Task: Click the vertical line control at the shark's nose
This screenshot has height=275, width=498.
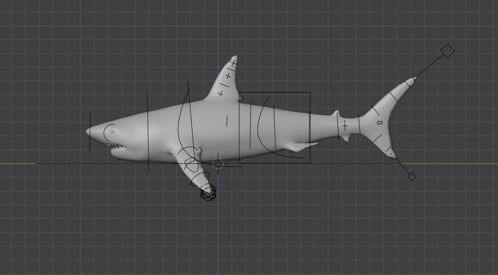Action: point(90,131)
